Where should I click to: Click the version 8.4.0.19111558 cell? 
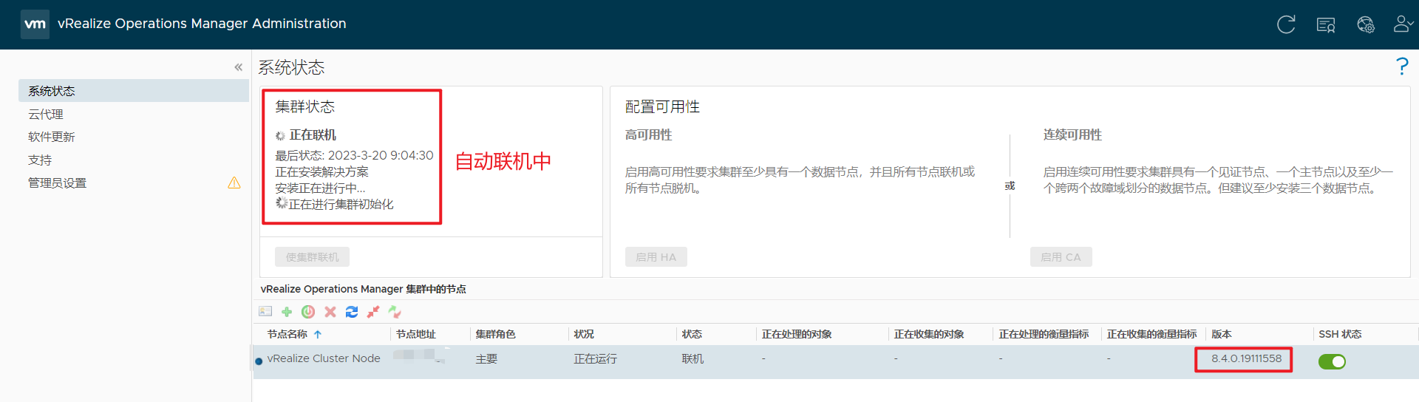1246,358
